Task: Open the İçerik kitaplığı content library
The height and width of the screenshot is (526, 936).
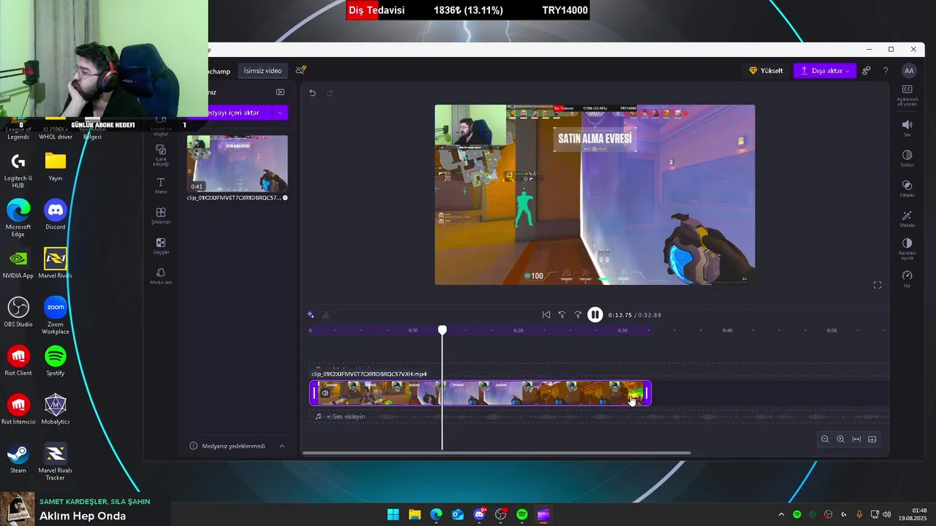Action: (161, 155)
